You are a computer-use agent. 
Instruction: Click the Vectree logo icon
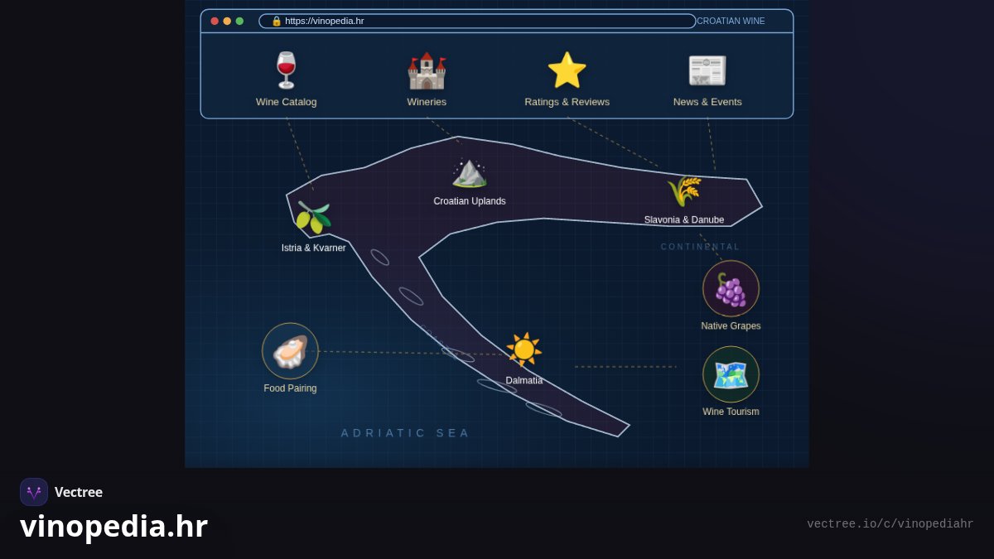(34, 492)
